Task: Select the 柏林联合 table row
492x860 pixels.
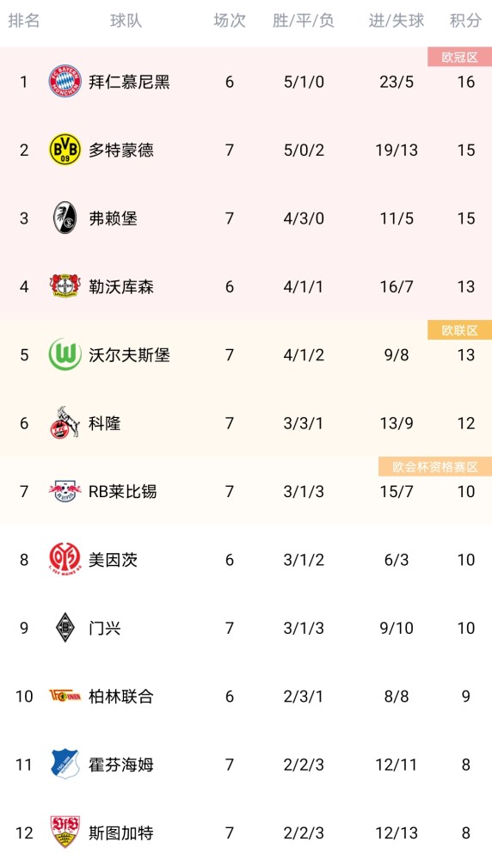Action: [x=246, y=696]
